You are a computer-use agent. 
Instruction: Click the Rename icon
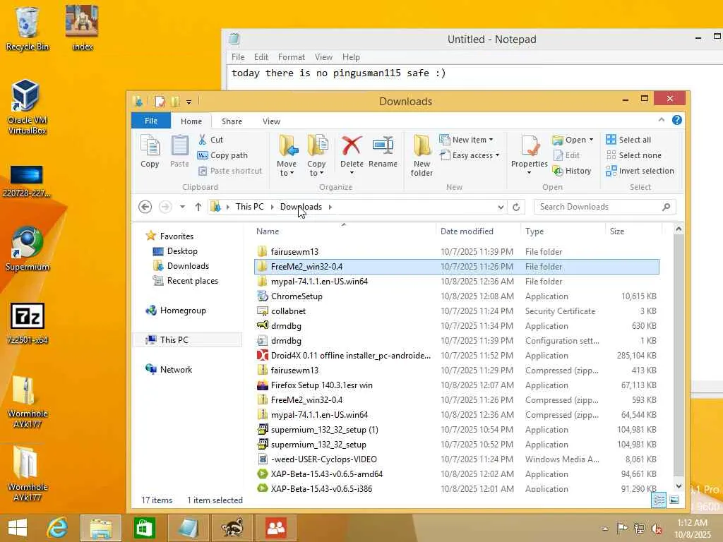coord(383,147)
